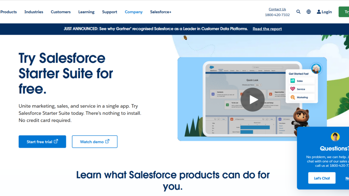349x196 pixels.
Task: Click the Watch demo button
Action: click(x=94, y=141)
